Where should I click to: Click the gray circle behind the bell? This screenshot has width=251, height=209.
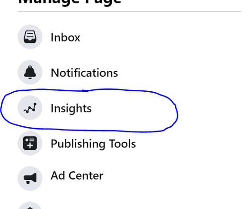coord(30,72)
